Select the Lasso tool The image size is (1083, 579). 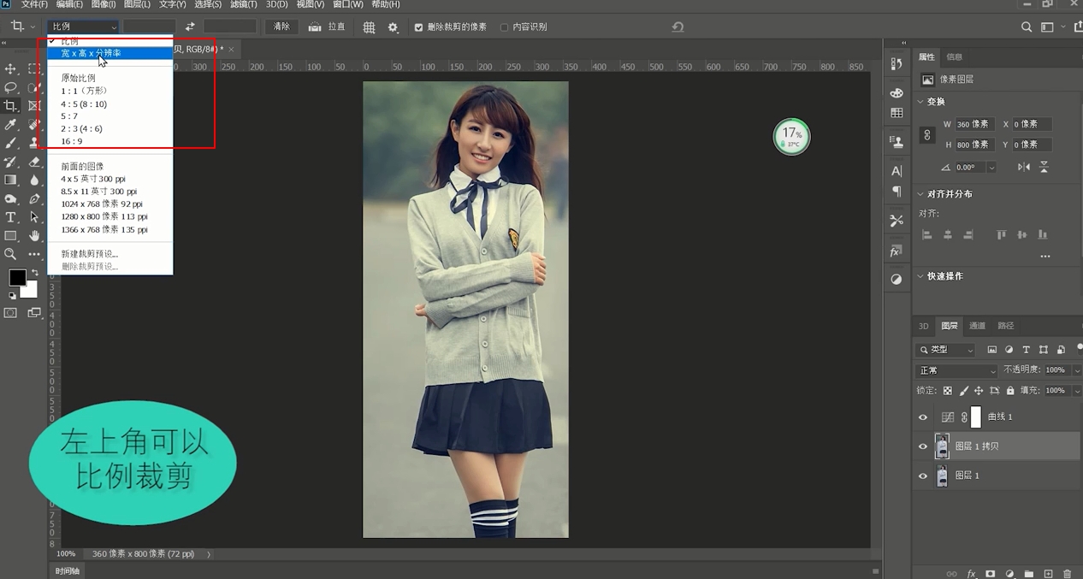[x=11, y=87]
